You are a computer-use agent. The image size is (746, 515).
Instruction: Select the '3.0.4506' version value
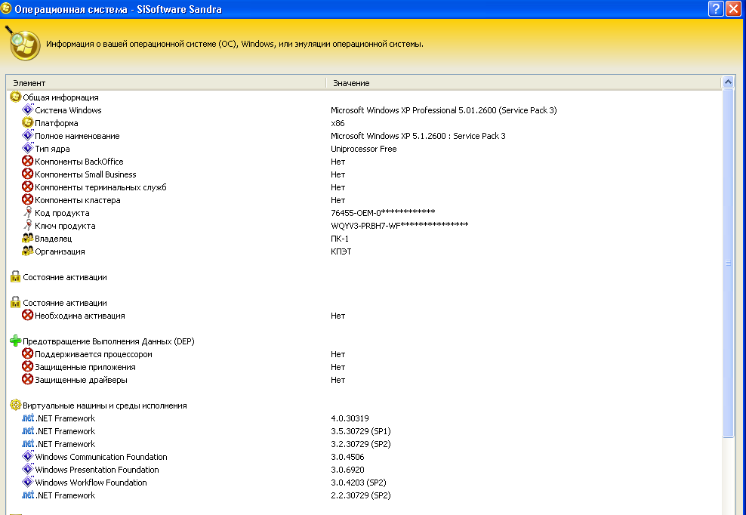[x=347, y=458]
